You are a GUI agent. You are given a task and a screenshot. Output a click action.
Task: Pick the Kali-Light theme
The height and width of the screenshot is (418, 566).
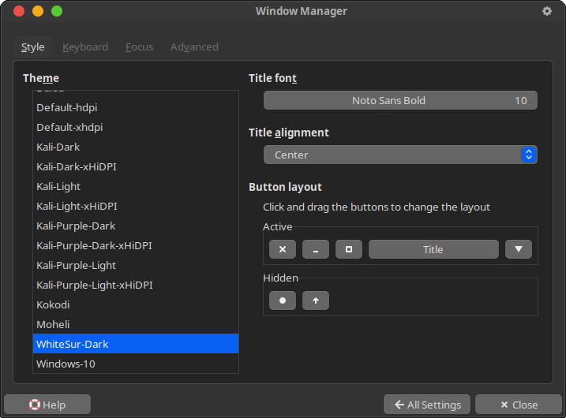(136, 186)
